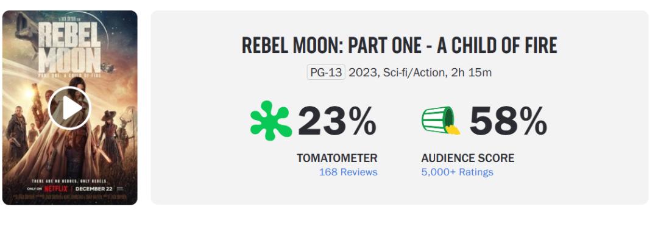Select the 23% Tomatometer score
This screenshot has width=658, height=229.
[337, 121]
